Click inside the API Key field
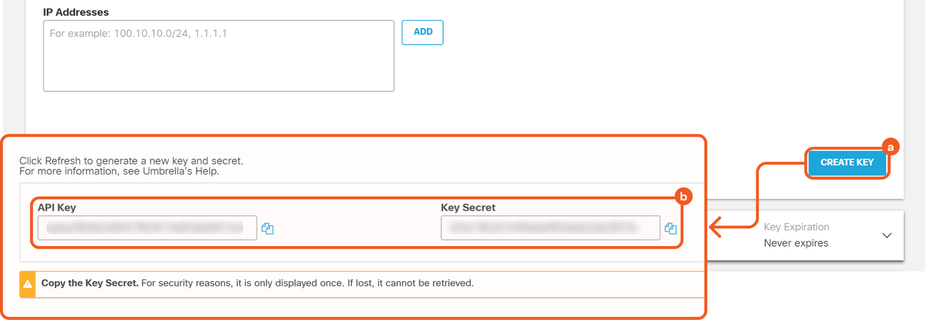Image resolution: width=925 pixels, height=320 pixels. click(147, 228)
